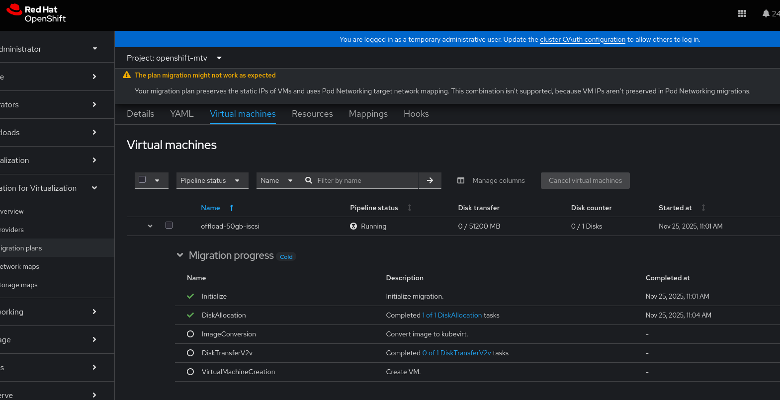Switch to the YAML tab
Image resolution: width=780 pixels, height=400 pixels.
click(x=182, y=114)
